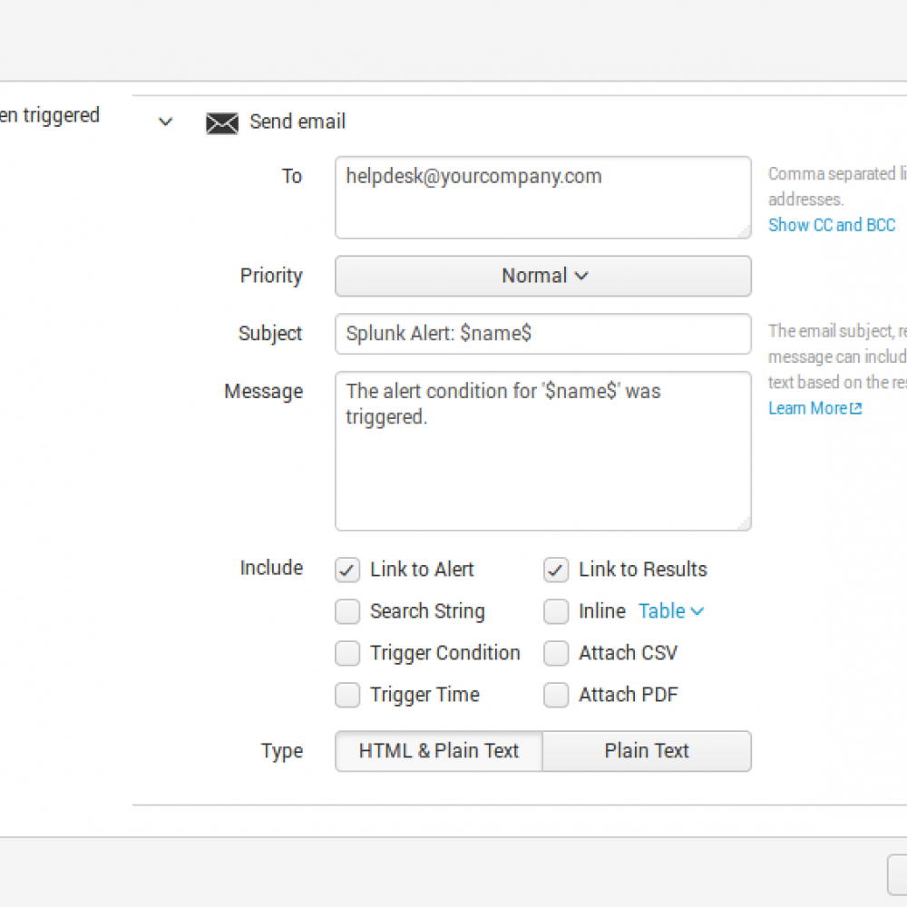Check the Trigger Condition option
The image size is (907, 907).
(347, 654)
